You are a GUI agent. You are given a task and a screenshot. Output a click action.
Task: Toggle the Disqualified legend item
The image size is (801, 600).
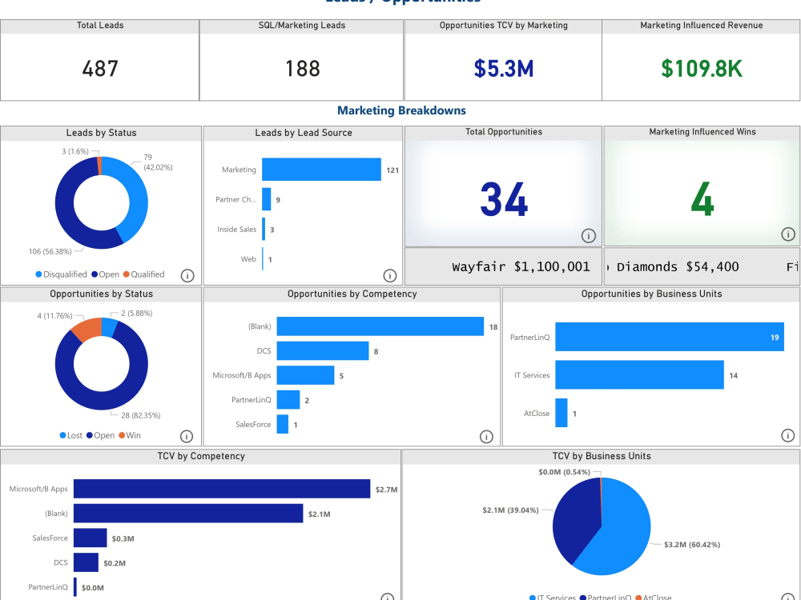pyautogui.click(x=67, y=274)
